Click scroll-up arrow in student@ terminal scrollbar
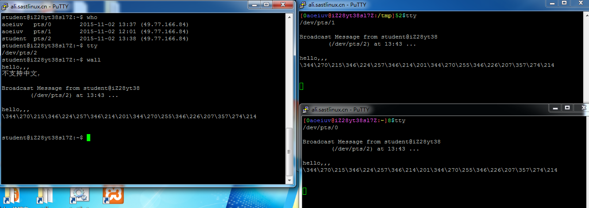Image resolution: width=589 pixels, height=208 pixels. [x=289, y=17]
